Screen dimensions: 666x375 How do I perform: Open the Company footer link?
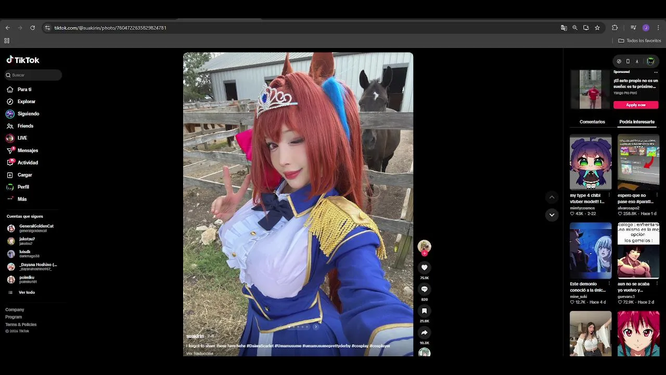point(15,310)
